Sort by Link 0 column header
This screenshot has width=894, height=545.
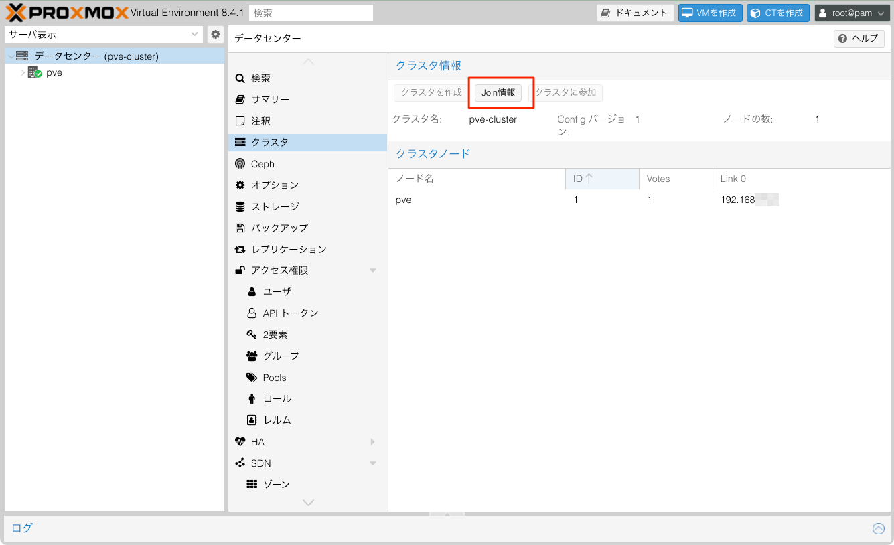coord(802,179)
